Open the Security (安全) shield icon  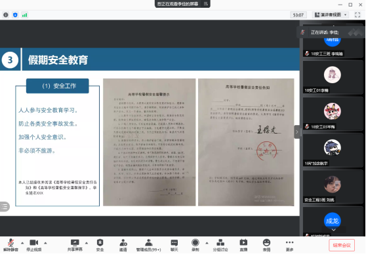point(100,245)
